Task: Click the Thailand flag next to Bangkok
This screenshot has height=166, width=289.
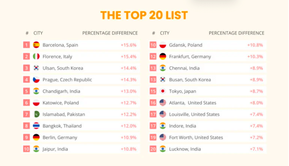Action: tap(36, 126)
